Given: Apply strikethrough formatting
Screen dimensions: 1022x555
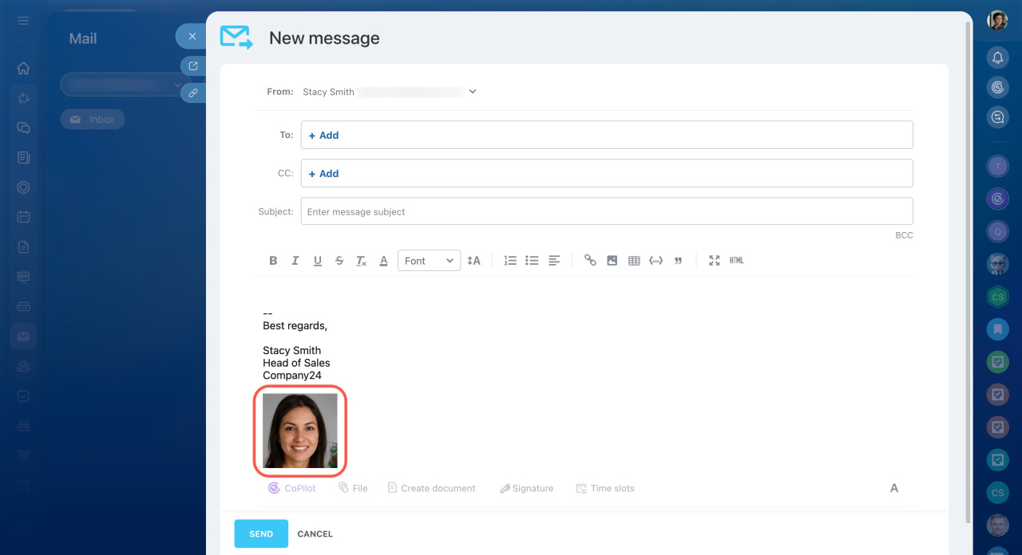Looking at the screenshot, I should [339, 261].
